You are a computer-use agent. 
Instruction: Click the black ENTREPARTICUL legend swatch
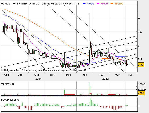point(14,4)
